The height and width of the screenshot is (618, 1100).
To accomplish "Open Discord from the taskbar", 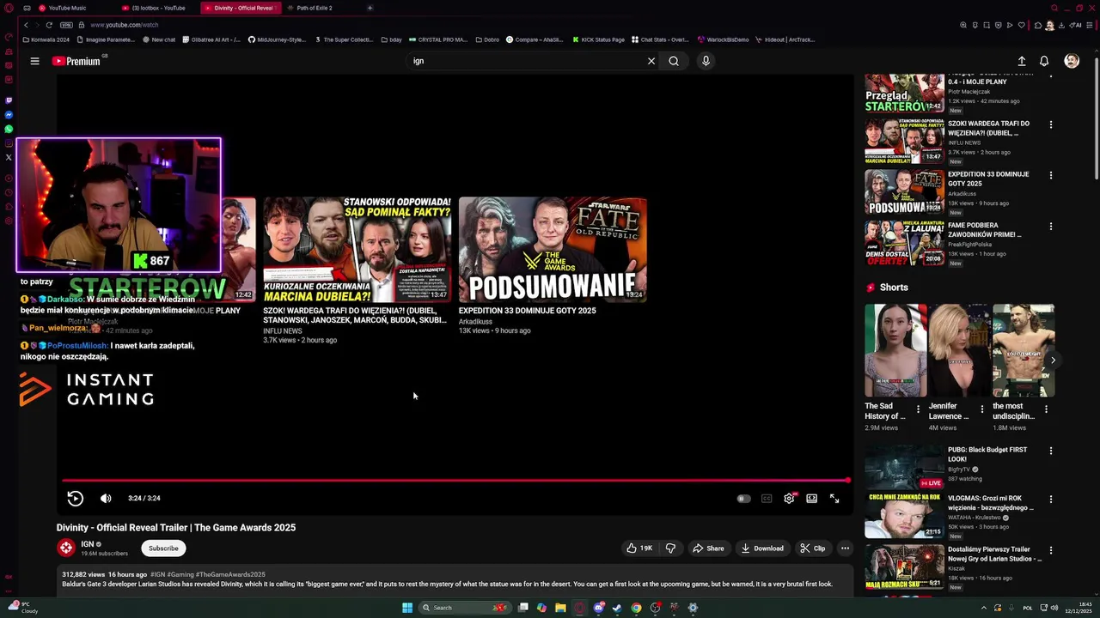I will click(x=599, y=608).
